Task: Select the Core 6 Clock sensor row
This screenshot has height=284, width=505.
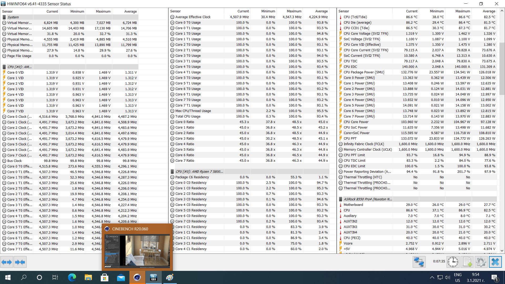Action: (x=70, y=150)
